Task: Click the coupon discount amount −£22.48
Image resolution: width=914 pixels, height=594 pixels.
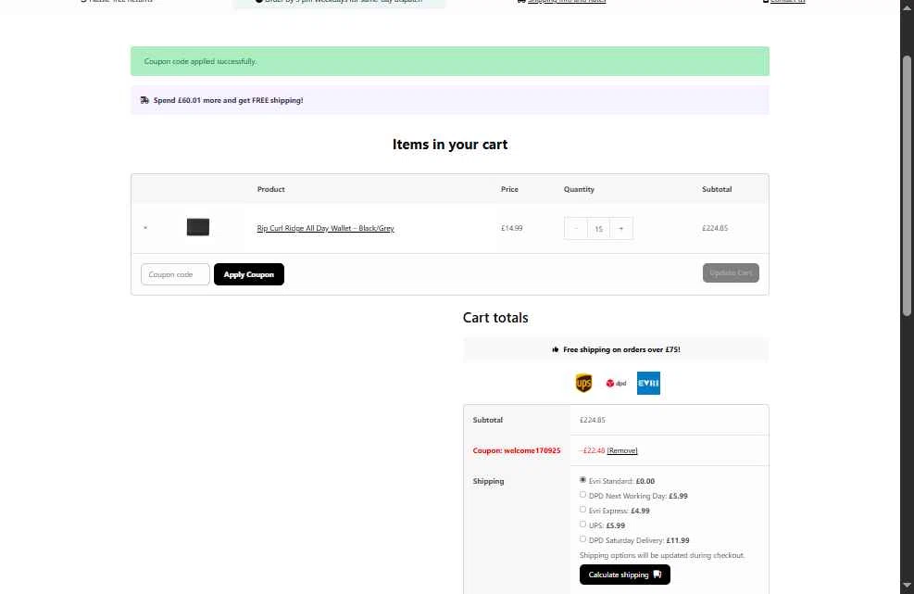Action: pos(592,450)
